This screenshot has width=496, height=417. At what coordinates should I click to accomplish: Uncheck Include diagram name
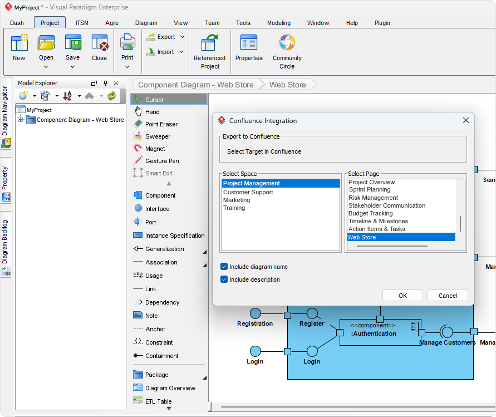[x=224, y=266]
